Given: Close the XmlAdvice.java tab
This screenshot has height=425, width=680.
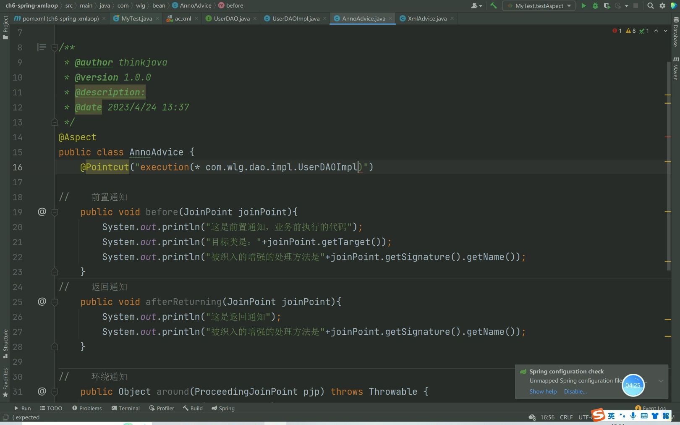Looking at the screenshot, I should pyautogui.click(x=452, y=18).
